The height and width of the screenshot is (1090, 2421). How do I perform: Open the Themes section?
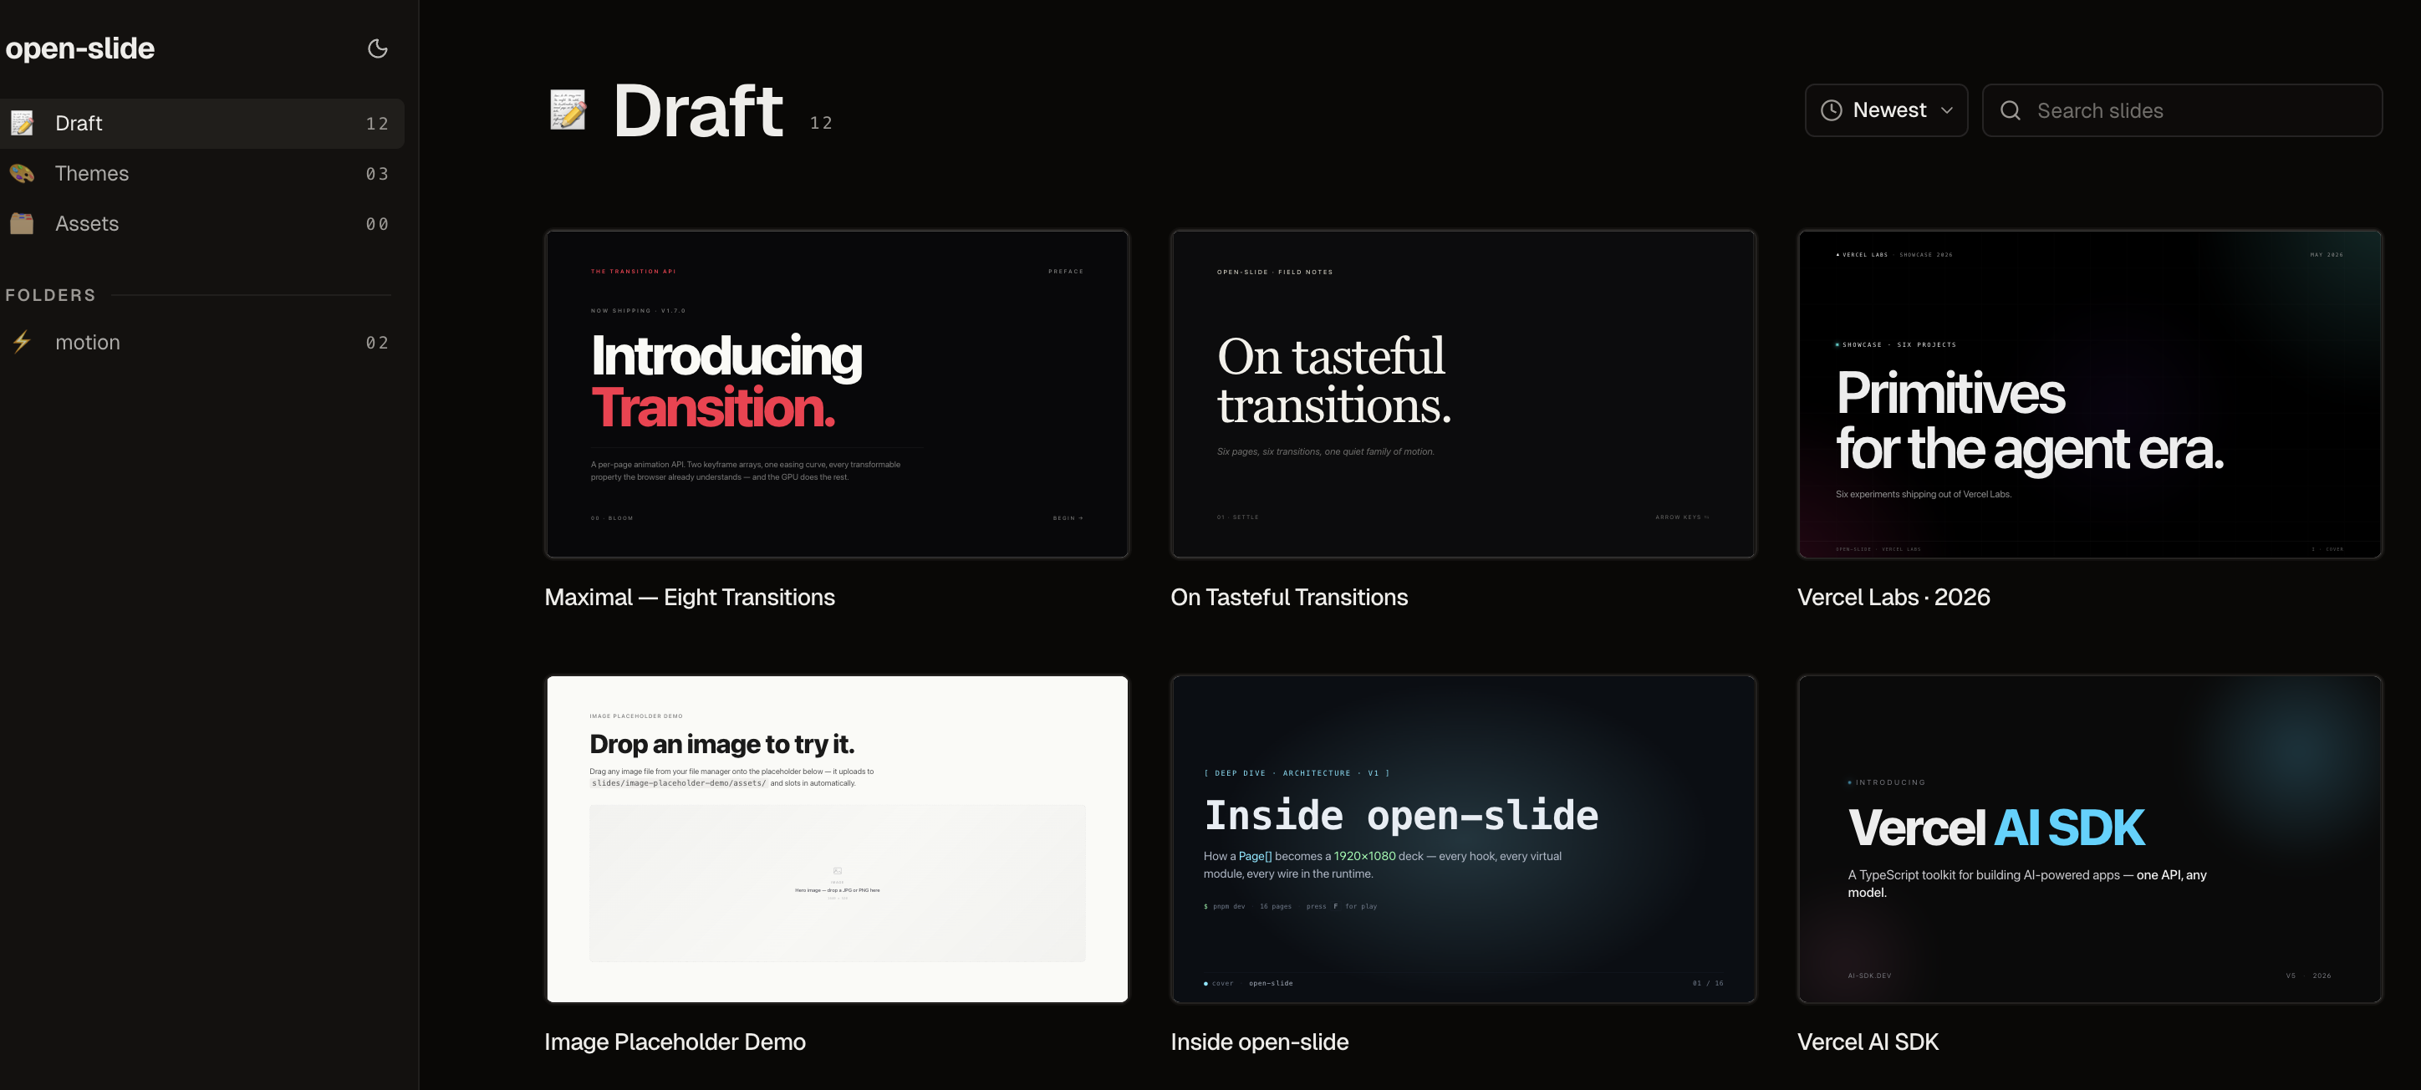202,174
